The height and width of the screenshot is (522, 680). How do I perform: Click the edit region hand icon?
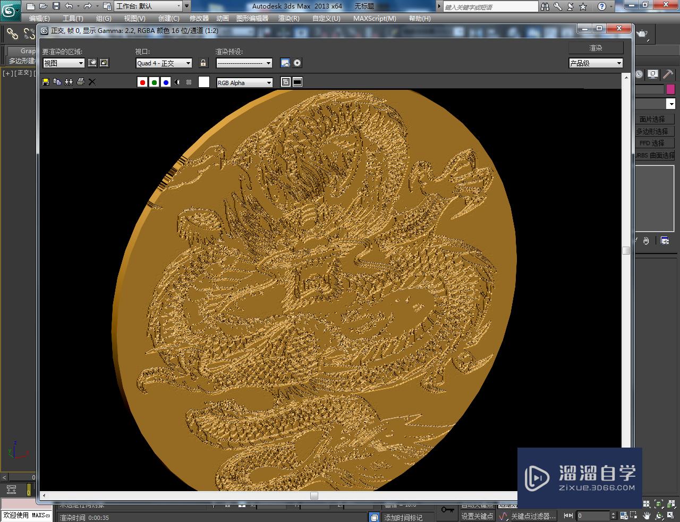tap(92, 63)
